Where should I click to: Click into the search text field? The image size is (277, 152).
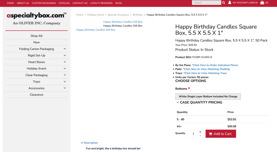pos(206,3)
